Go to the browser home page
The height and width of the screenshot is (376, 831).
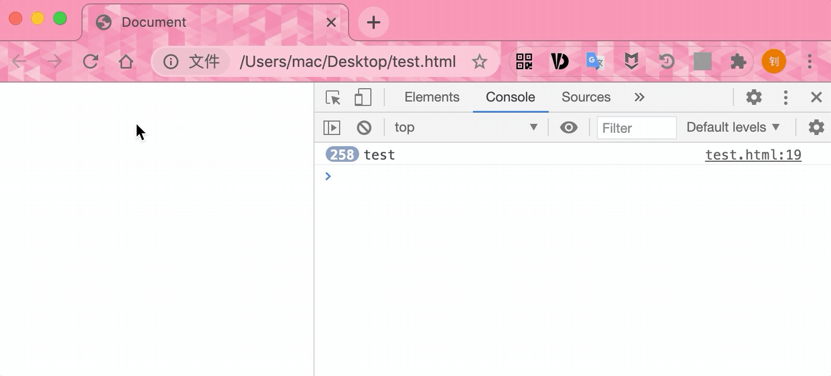(126, 61)
